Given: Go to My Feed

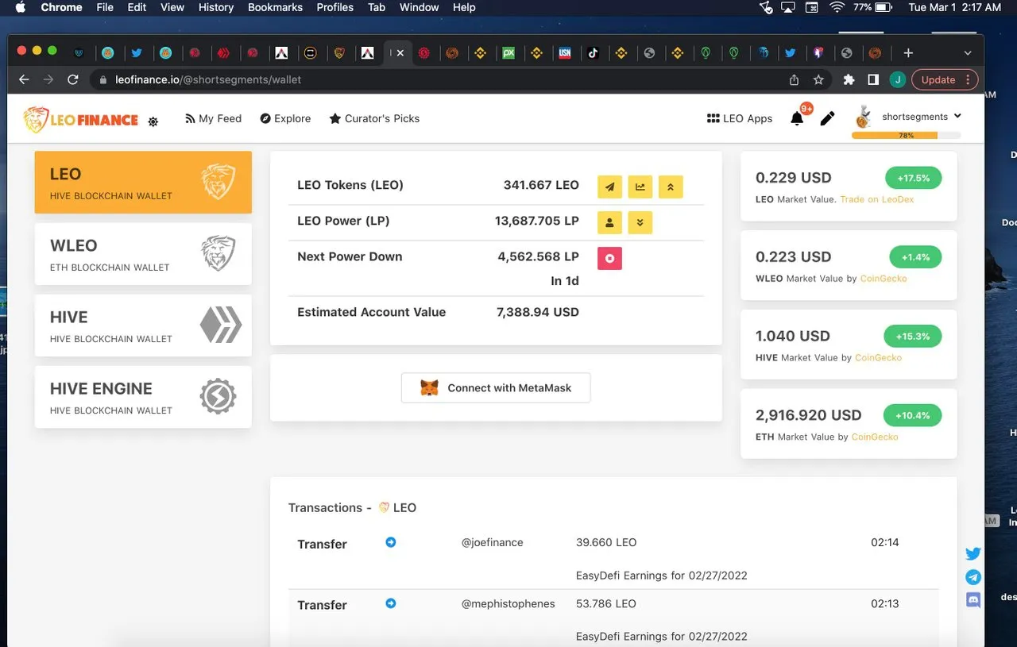Looking at the screenshot, I should coord(213,118).
